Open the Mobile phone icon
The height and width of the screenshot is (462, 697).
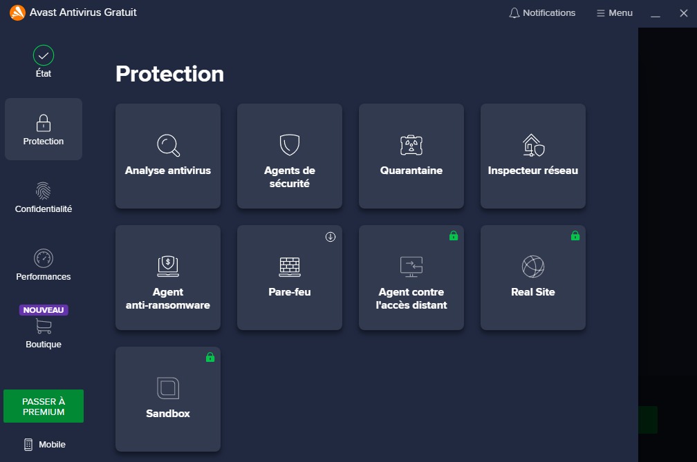28,444
